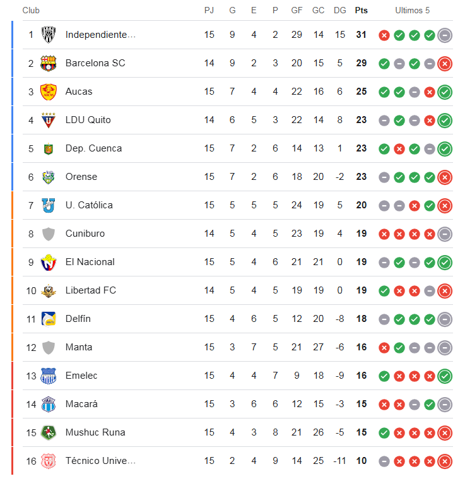Click the Orense club name link
The height and width of the screenshot is (481, 465).
pyautogui.click(x=81, y=177)
